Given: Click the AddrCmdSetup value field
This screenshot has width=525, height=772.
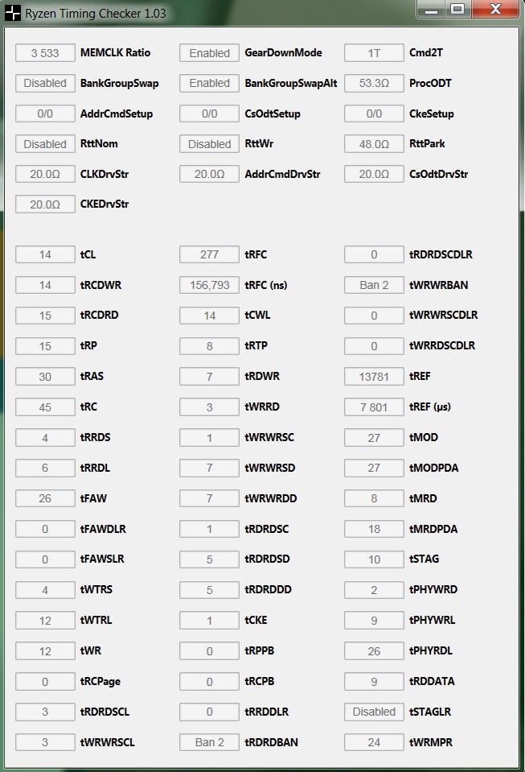Looking at the screenshot, I should pyautogui.click(x=45, y=114).
